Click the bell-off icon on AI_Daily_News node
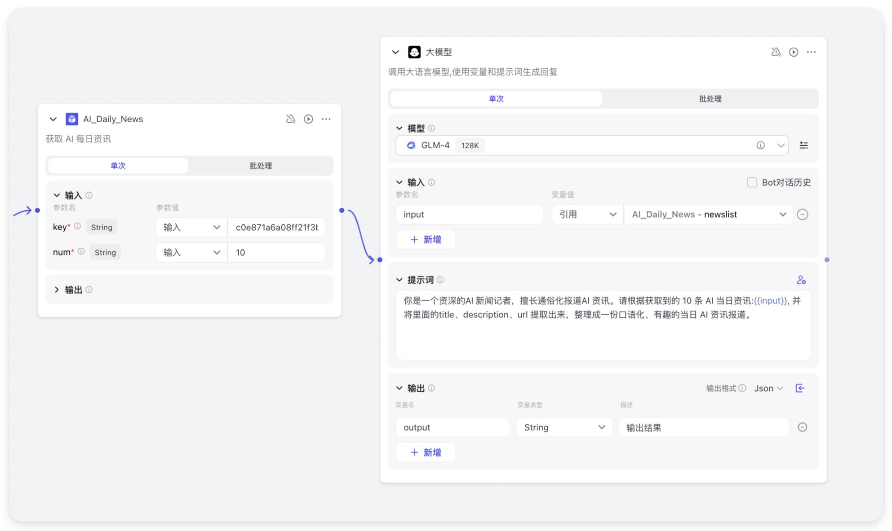 (x=291, y=119)
